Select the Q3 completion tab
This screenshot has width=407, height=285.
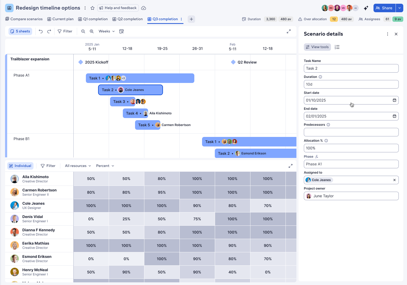(163, 19)
